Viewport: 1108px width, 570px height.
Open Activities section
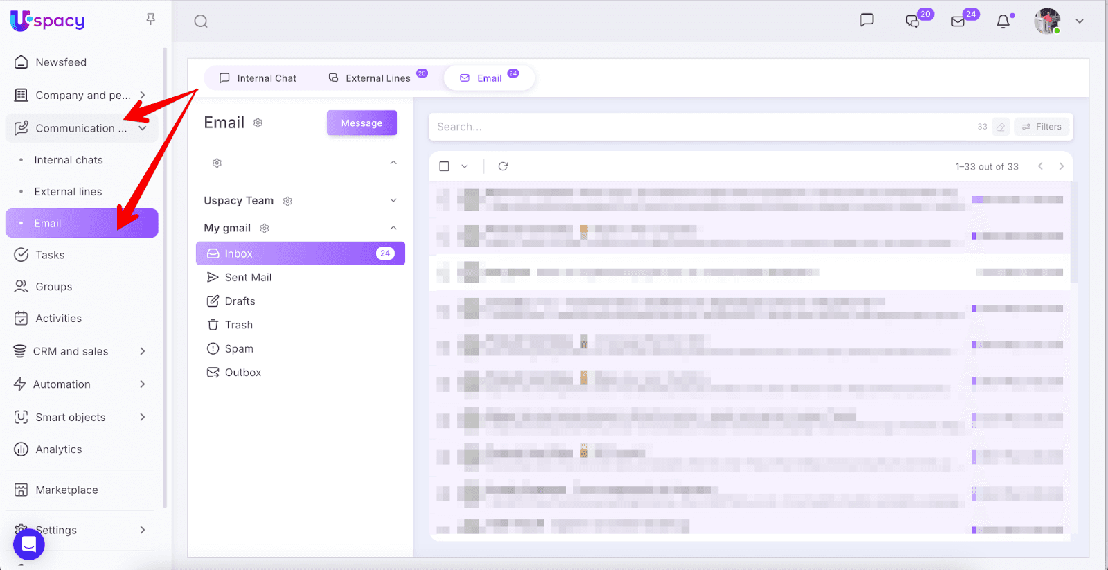pyautogui.click(x=59, y=319)
